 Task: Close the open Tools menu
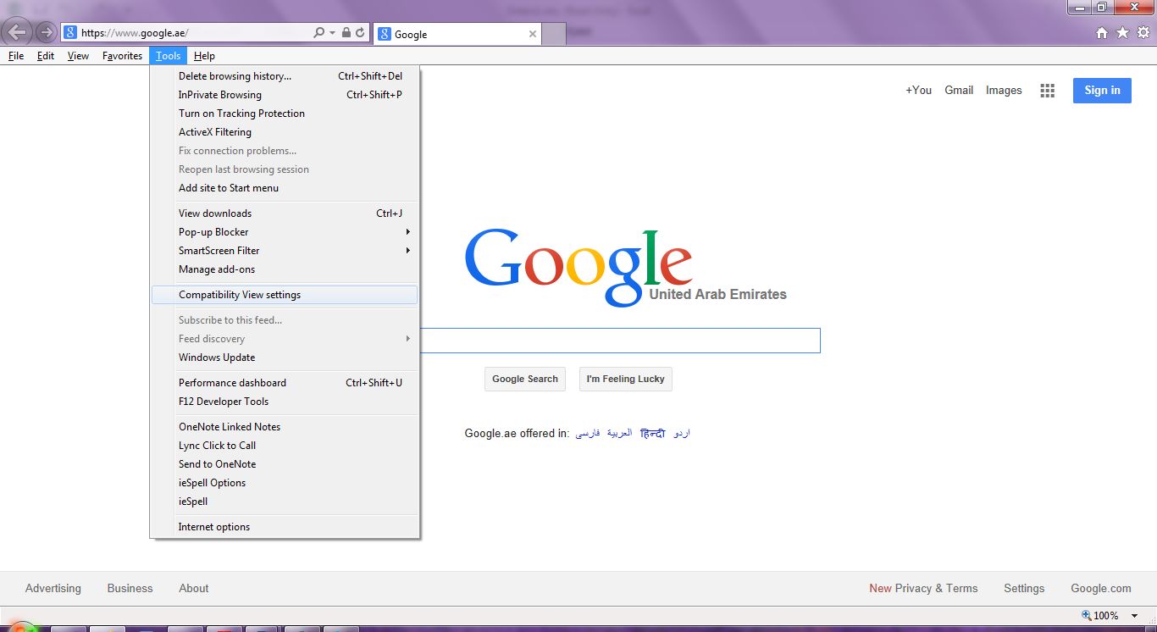[168, 56]
